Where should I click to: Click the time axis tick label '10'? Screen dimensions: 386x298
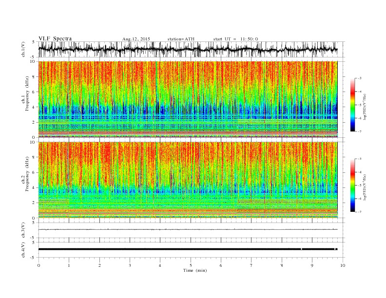(x=343, y=265)
